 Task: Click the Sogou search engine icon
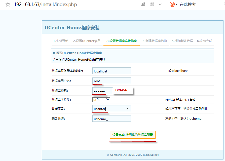172,4
